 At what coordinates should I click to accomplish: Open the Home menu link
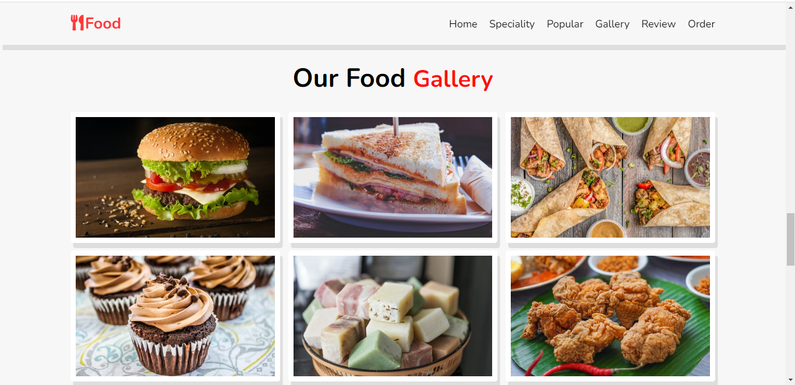coord(463,24)
